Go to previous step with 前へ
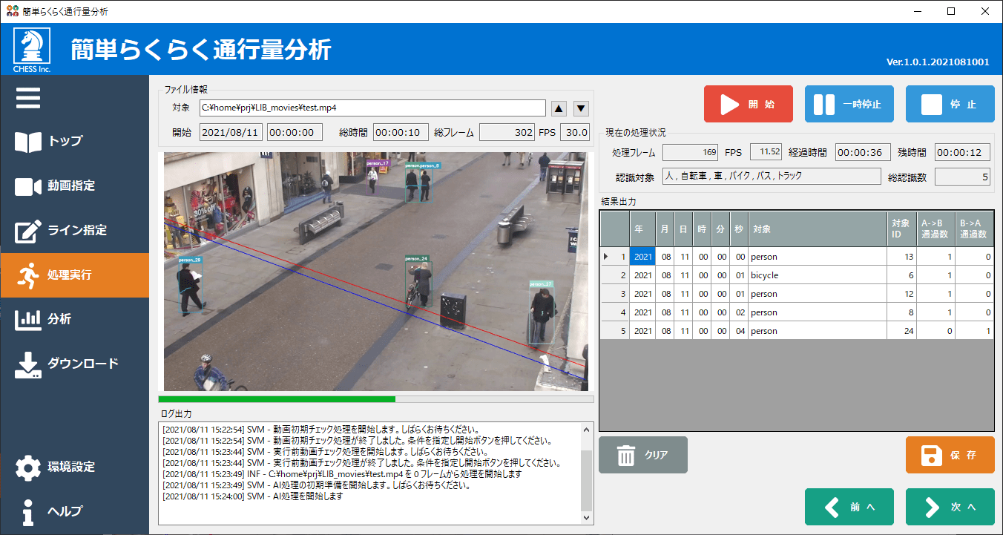1003x535 pixels. [x=849, y=507]
